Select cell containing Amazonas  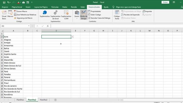[x=13, y=45]
